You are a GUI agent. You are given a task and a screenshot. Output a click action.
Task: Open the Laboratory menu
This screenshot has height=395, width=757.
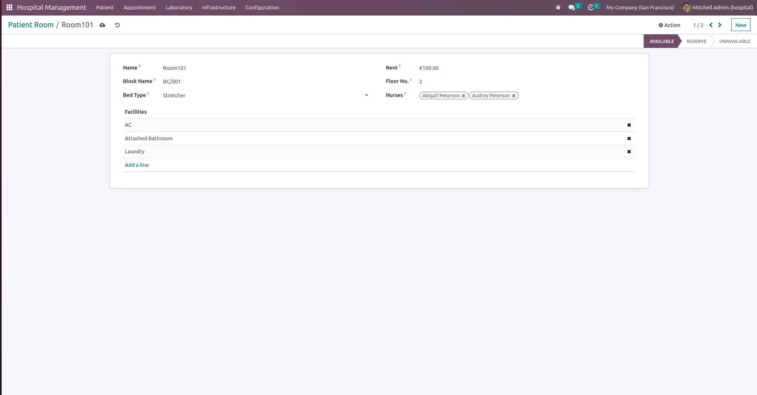coord(179,7)
